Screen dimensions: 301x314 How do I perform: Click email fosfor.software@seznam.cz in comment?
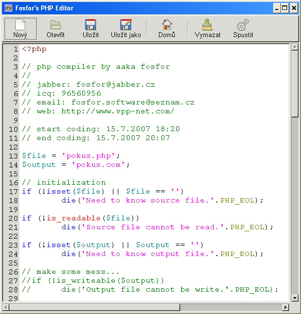click(x=133, y=103)
